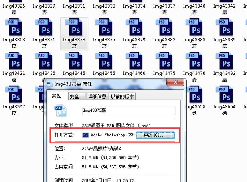Click the creation time 2015年7月13日

pos(97,180)
